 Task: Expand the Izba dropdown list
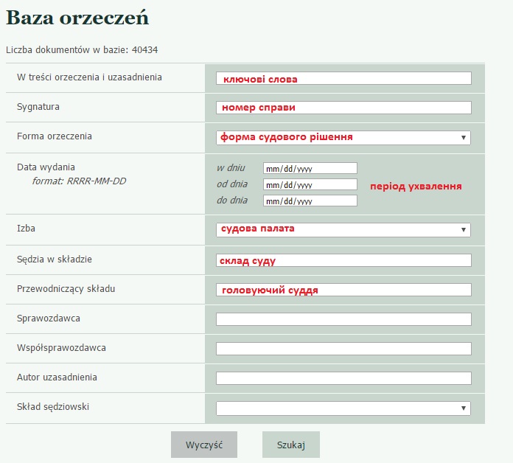pos(343,229)
